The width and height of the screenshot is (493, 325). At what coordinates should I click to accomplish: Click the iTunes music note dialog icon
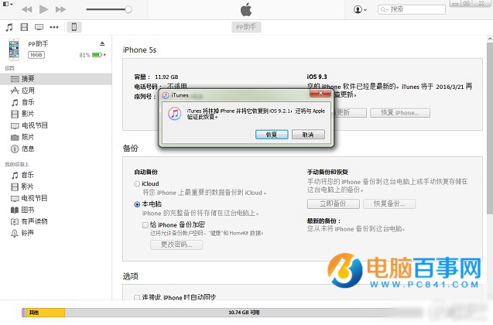point(174,114)
